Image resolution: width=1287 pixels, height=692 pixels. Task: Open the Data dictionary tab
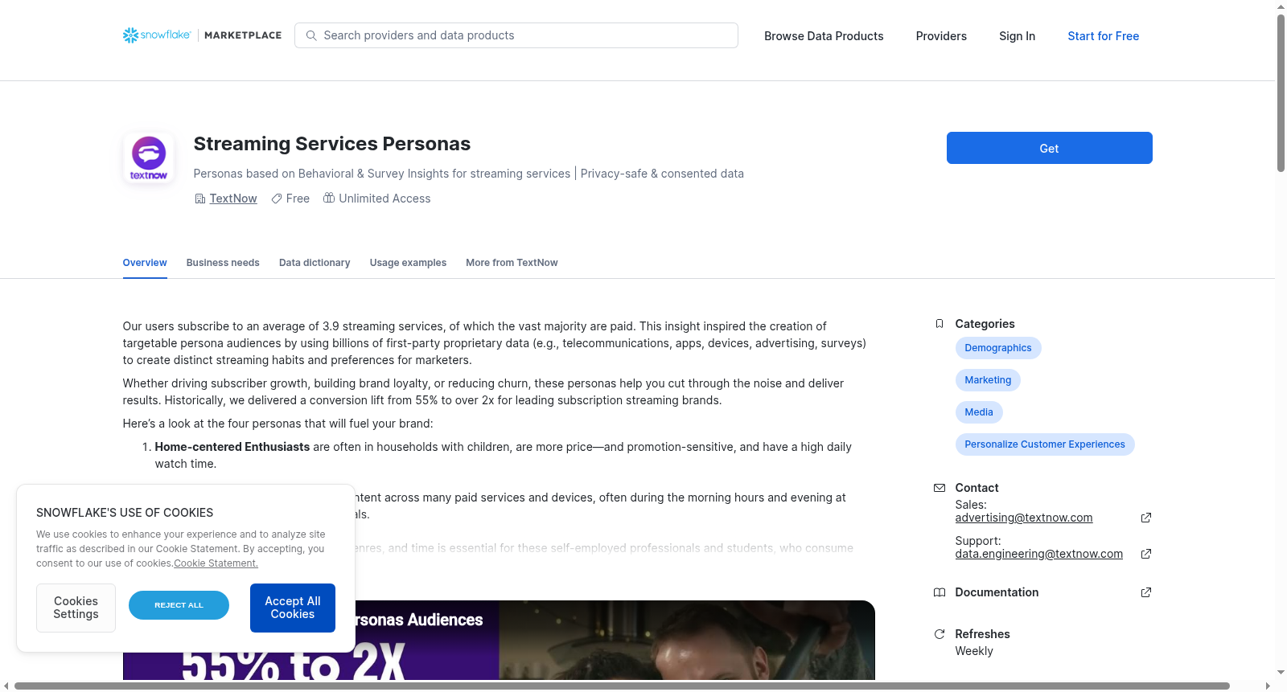pyautogui.click(x=315, y=263)
